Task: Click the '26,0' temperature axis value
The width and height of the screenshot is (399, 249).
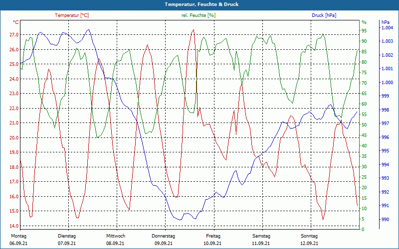Action: pos(14,49)
